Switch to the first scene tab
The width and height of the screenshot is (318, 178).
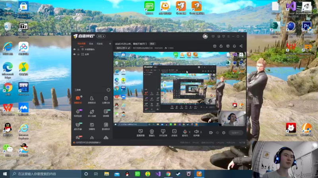click(81, 44)
